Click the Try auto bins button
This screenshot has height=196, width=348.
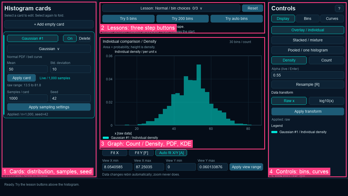tap(237, 19)
